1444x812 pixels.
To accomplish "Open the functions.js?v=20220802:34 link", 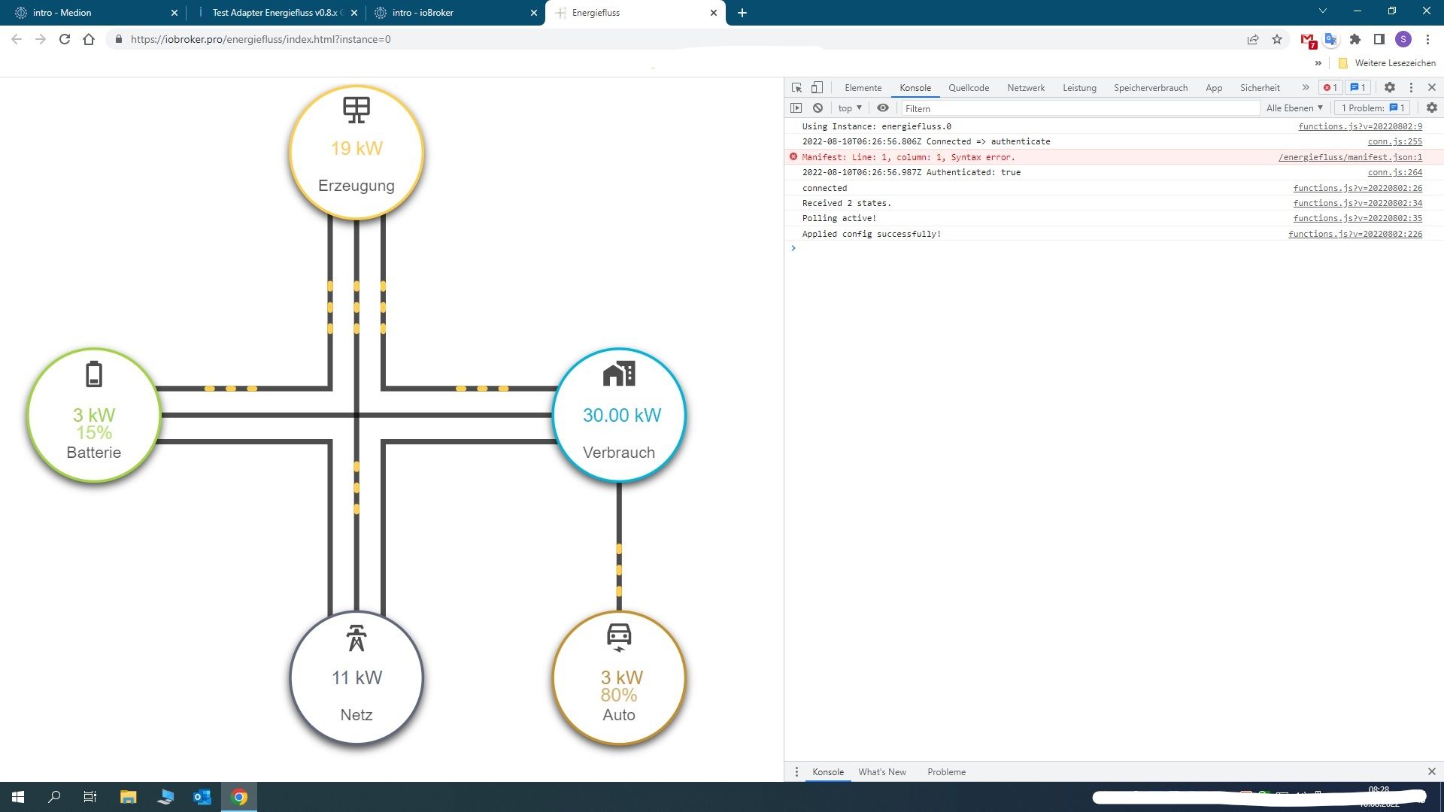I will (x=1358, y=203).
